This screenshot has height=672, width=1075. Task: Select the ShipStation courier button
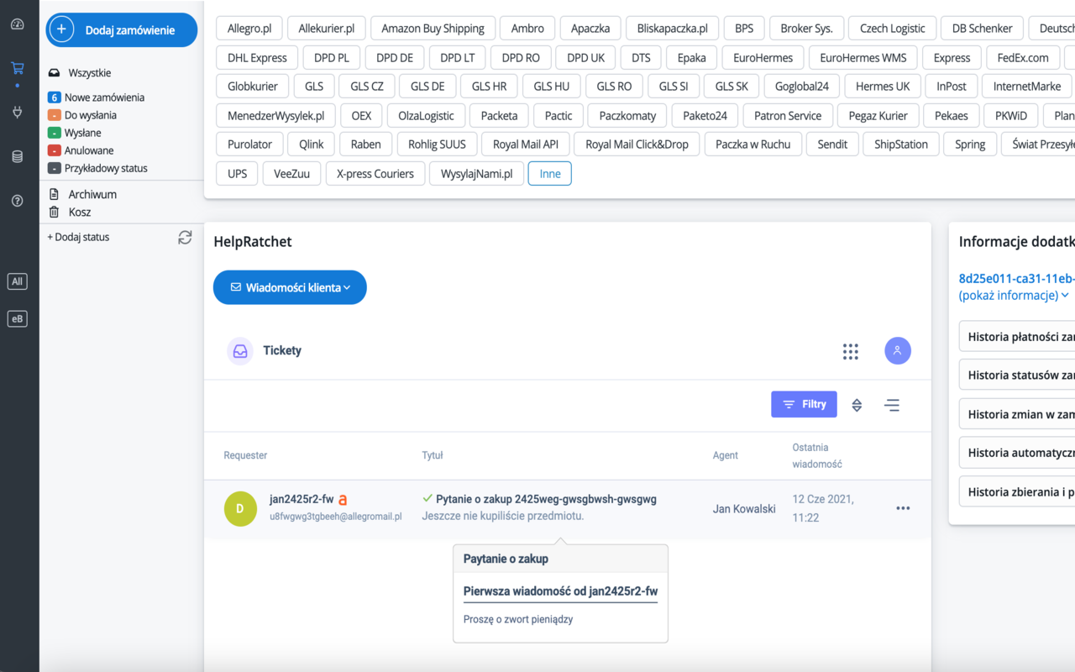tap(901, 144)
